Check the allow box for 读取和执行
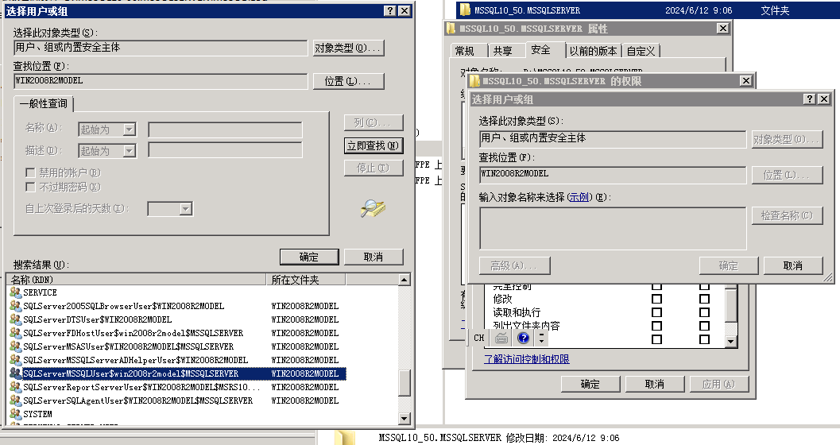Viewport: 840px width, 445px height. click(656, 312)
